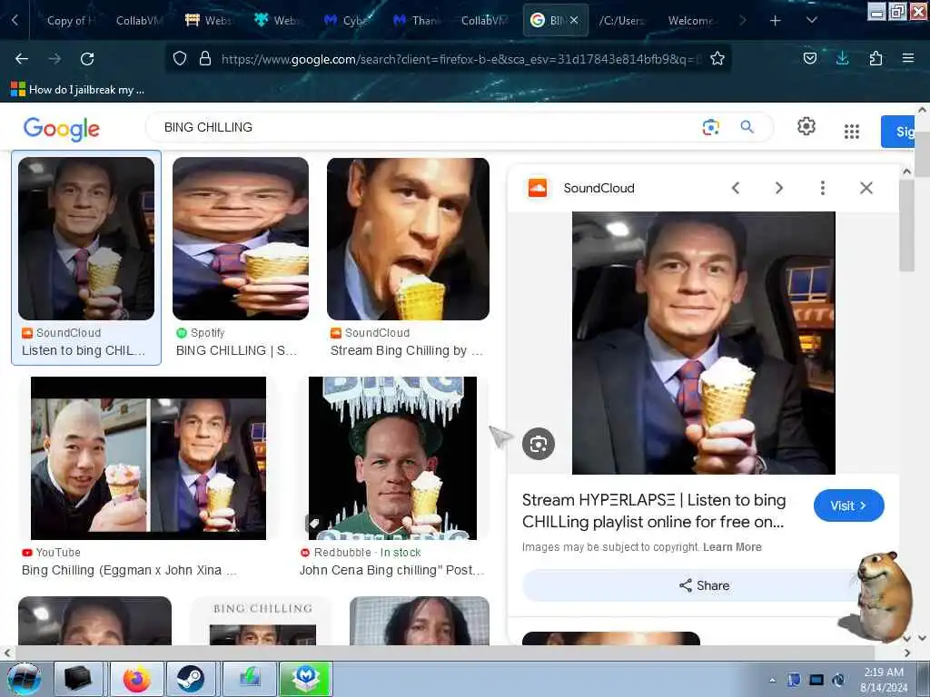Click the Google Sign in button
Screen dimensions: 930x697
point(898,132)
